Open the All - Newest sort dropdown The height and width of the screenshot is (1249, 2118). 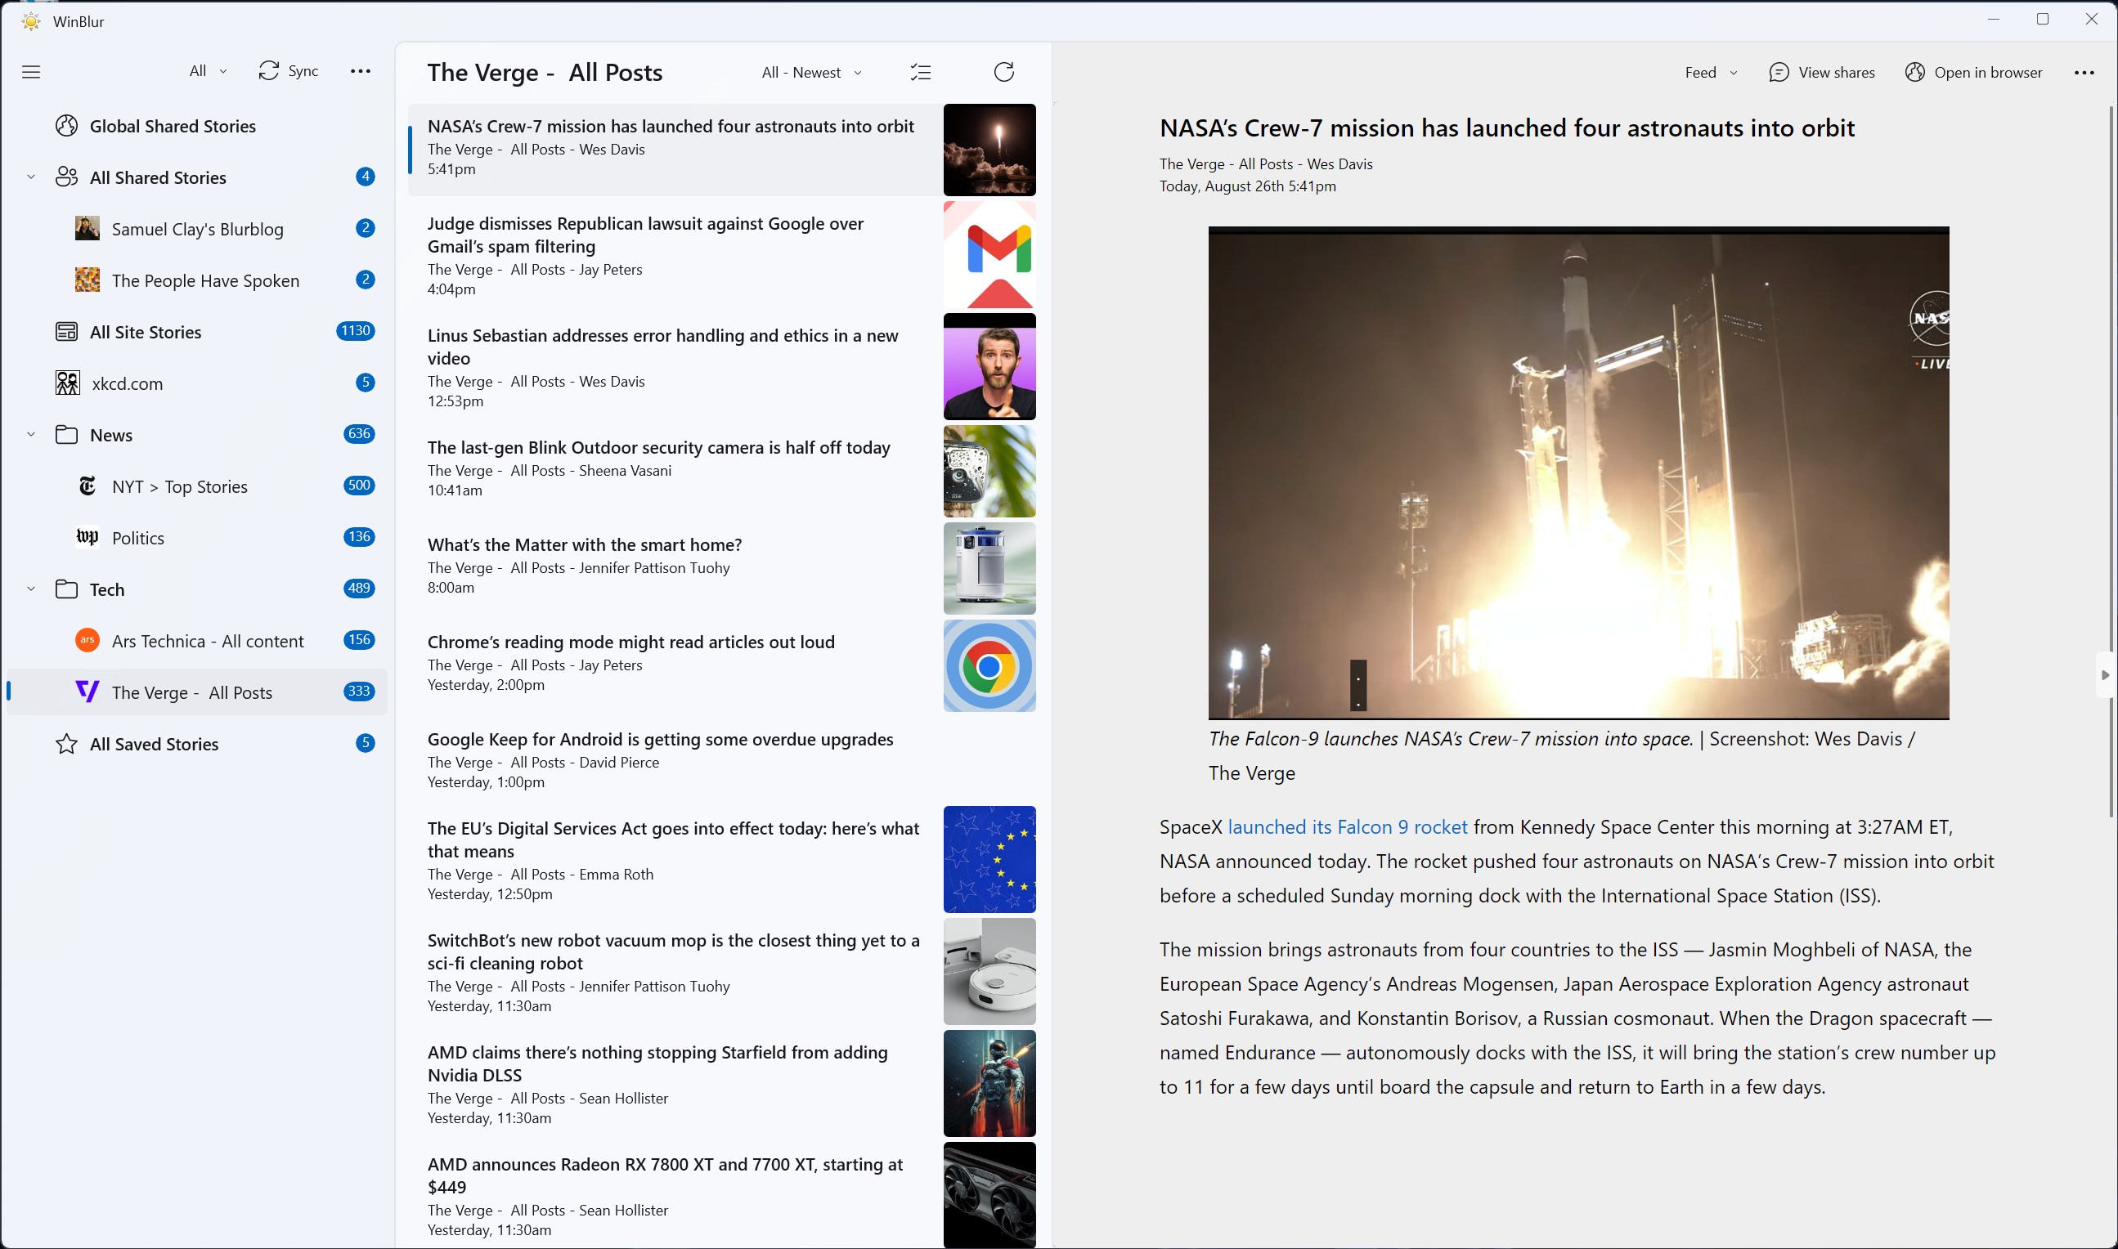(811, 73)
